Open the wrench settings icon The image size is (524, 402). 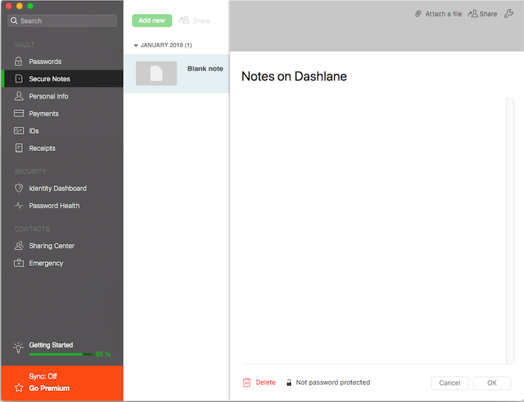click(x=508, y=14)
